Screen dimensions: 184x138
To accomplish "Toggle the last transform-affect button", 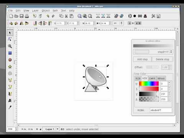I will coord(140,23).
